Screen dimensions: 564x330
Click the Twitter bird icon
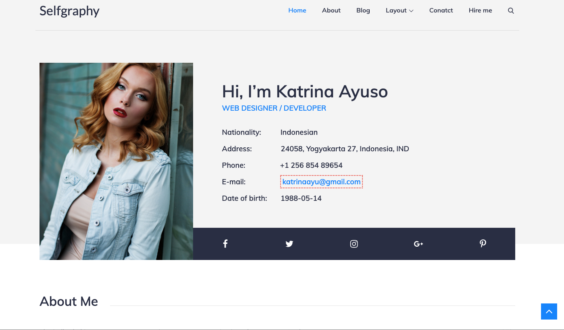point(289,244)
